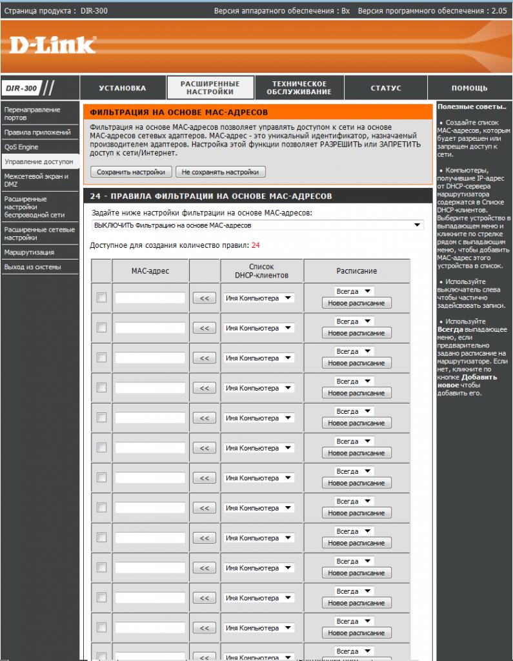Image resolution: width=513 pixels, height=661 pixels.
Task: Expand the Всегда dropdown in fourth rule row
Action: [353, 381]
